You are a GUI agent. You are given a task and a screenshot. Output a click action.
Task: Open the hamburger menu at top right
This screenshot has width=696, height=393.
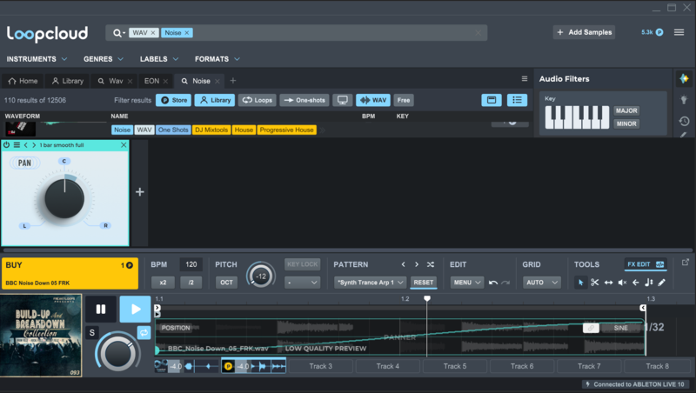coord(679,32)
